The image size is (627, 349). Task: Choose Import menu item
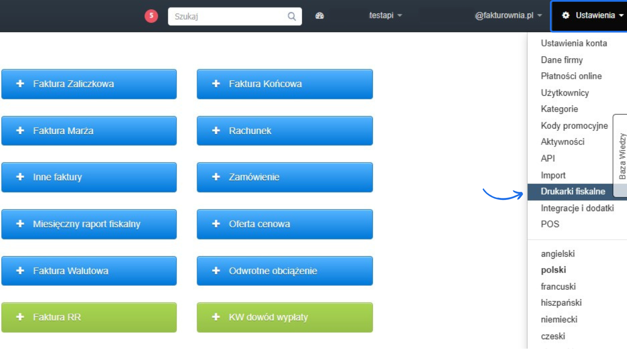pos(553,175)
